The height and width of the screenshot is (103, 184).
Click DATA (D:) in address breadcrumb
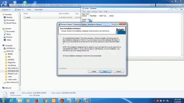28,5
